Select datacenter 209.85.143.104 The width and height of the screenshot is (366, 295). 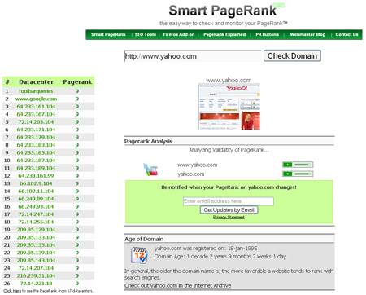point(36,261)
